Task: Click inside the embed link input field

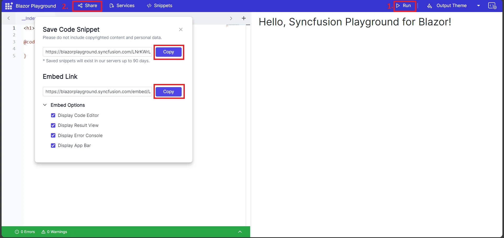Action: click(97, 92)
